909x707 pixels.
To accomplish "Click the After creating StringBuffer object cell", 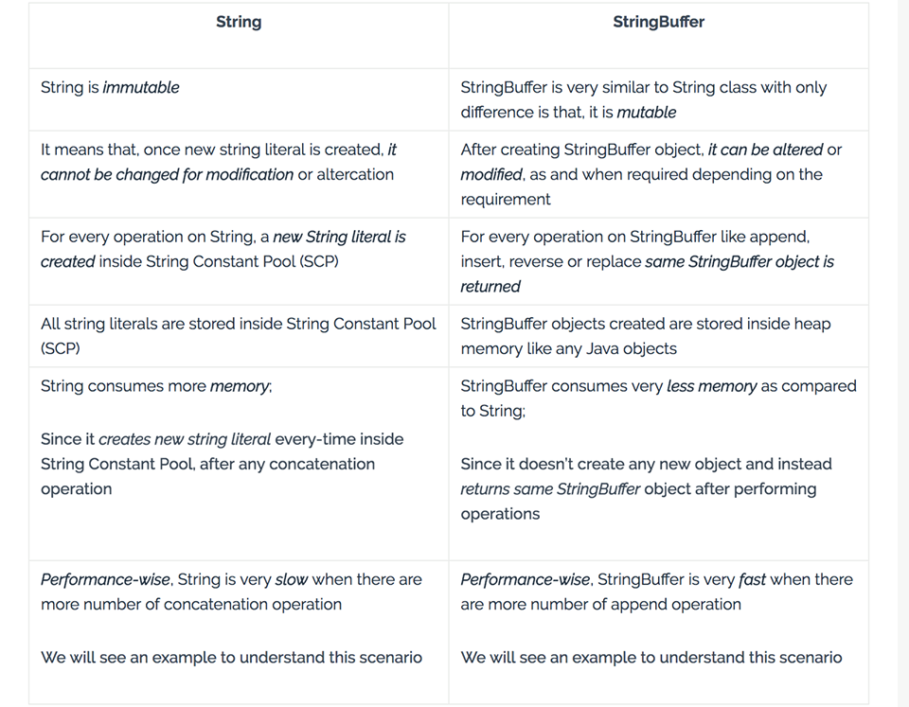I will 659,174.
